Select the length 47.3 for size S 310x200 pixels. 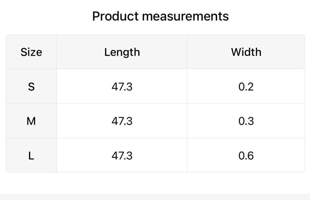[x=122, y=87]
